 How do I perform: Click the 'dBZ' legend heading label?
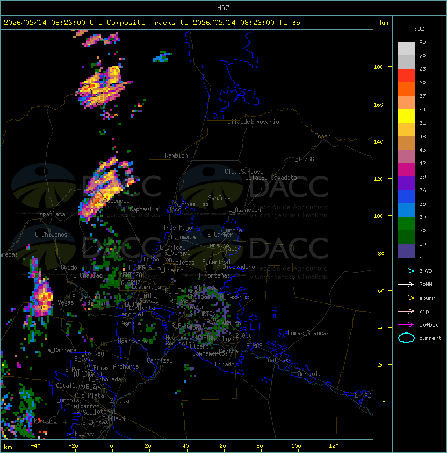click(x=419, y=29)
